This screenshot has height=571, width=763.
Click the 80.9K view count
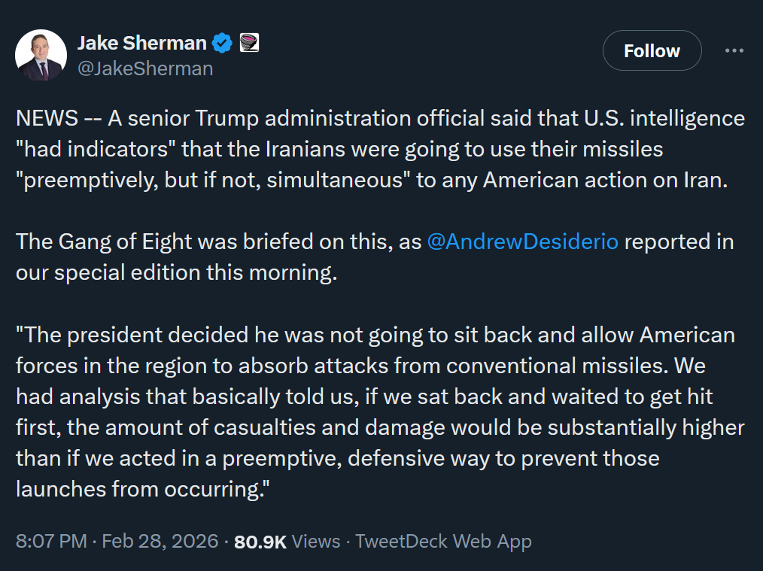[260, 541]
